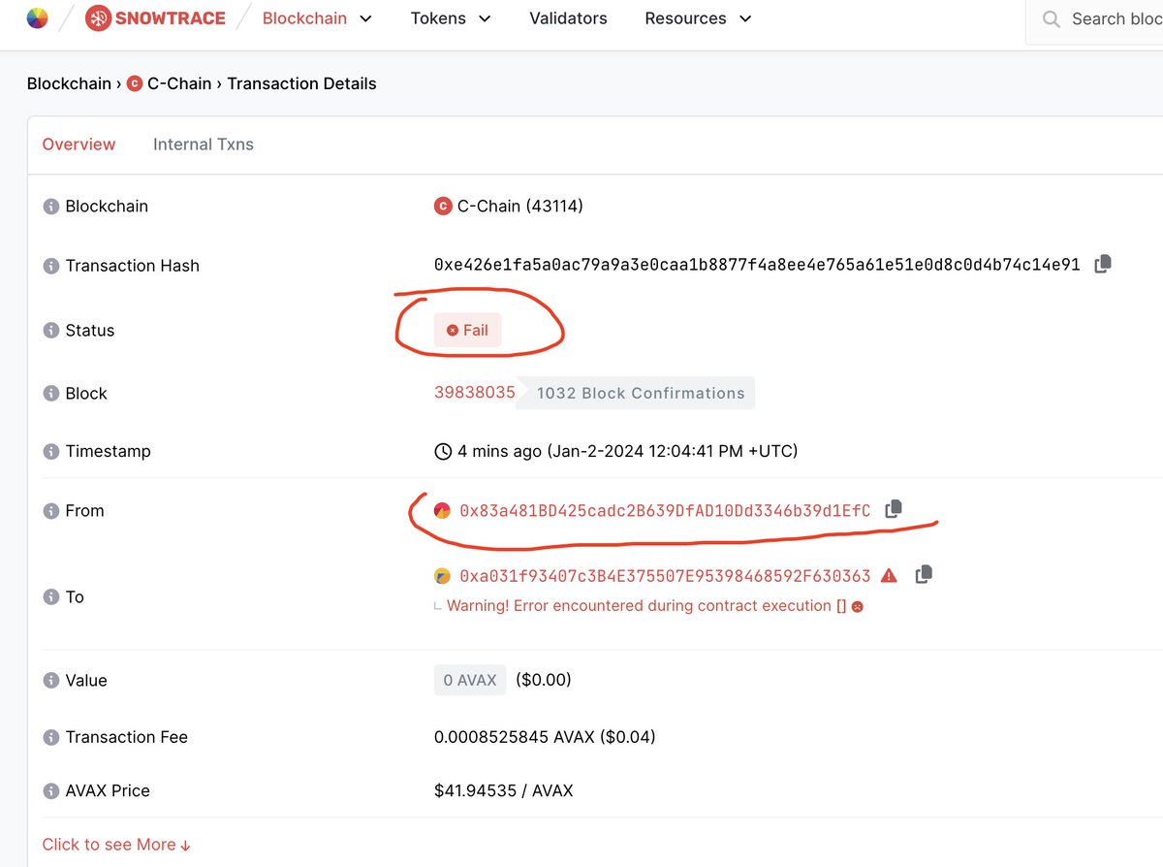Open From address 0x83a481BD...1EfC
This screenshot has width=1163, height=867.
tap(665, 510)
